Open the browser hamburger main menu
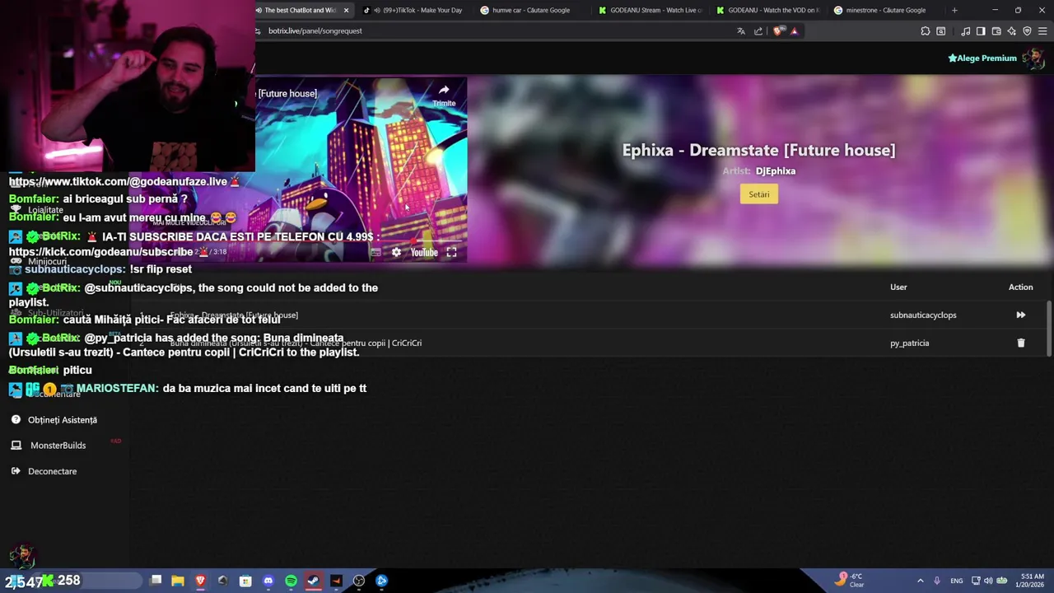The height and width of the screenshot is (593, 1054). pos(1043,31)
